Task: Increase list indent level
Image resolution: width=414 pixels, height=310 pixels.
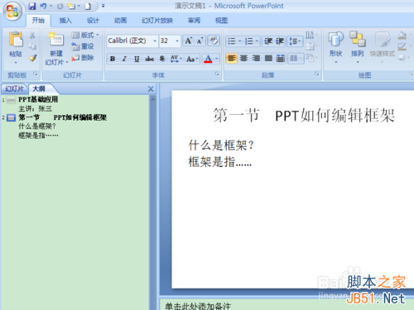Action: pos(280,41)
